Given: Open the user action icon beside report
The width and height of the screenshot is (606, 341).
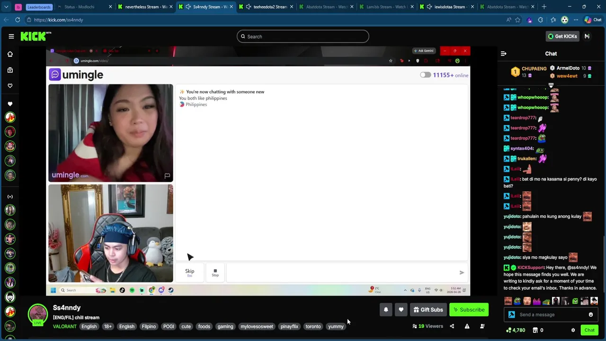Looking at the screenshot, I should click(x=482, y=326).
